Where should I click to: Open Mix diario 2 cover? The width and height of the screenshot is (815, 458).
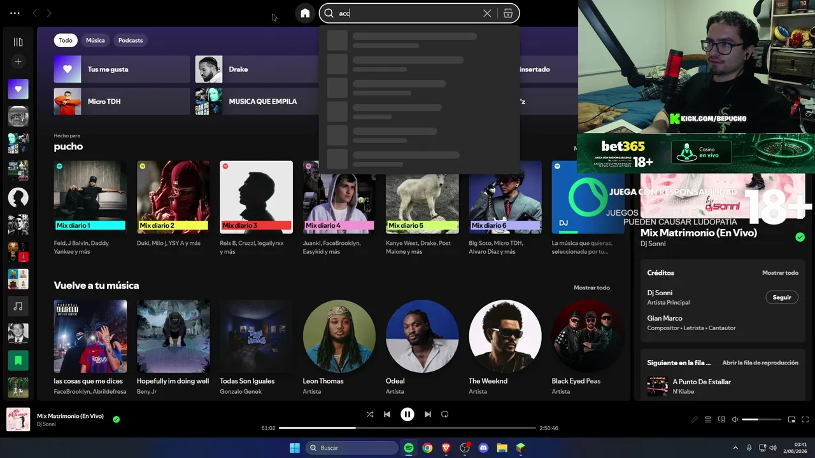tap(173, 197)
